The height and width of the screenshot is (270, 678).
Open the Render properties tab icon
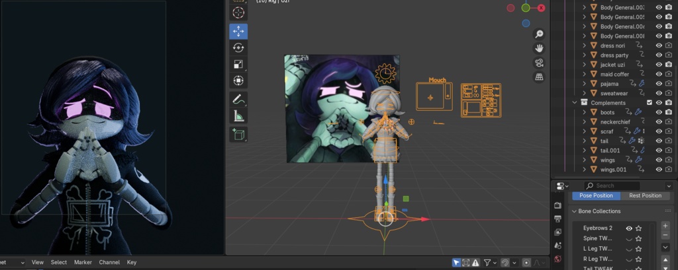tap(557, 205)
